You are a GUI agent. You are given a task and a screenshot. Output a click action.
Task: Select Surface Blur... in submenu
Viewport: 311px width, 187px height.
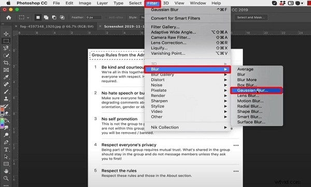(257, 122)
